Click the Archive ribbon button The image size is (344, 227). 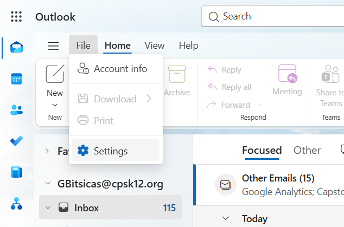pos(177,81)
